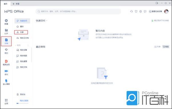Image resolution: width=172 pixels, height=109 pixels.
Task: Switch to 列表 list view
Action: tap(157, 47)
